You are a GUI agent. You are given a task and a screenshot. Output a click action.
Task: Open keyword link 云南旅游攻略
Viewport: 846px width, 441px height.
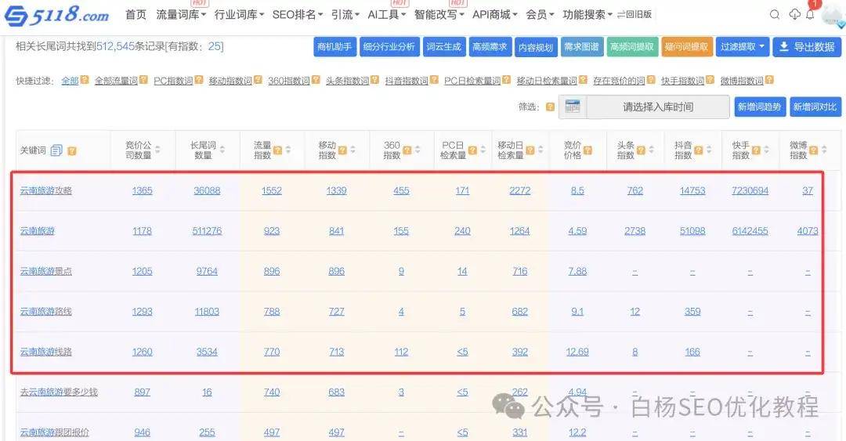[x=46, y=190]
